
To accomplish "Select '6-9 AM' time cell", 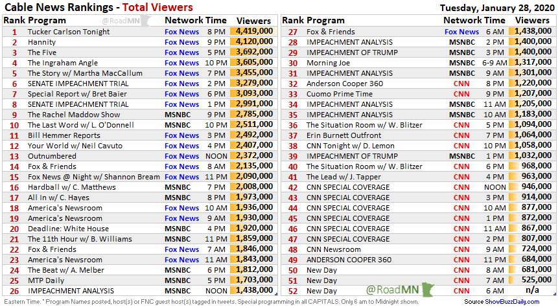I will 494,63.
